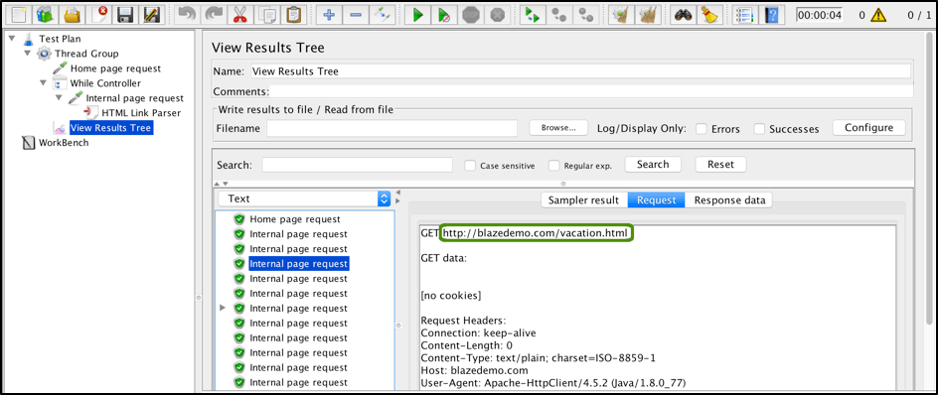The width and height of the screenshot is (938, 395).
Task: Select While Controller in the tree
Action: point(105,83)
